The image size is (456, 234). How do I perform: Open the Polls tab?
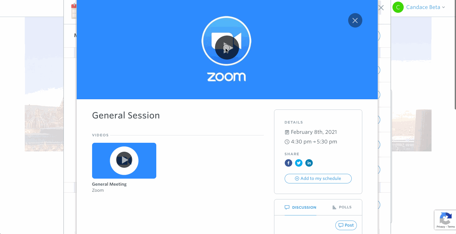pos(342,207)
